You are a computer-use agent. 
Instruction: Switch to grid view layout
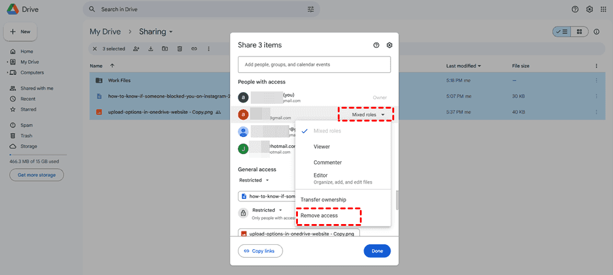[x=579, y=32]
